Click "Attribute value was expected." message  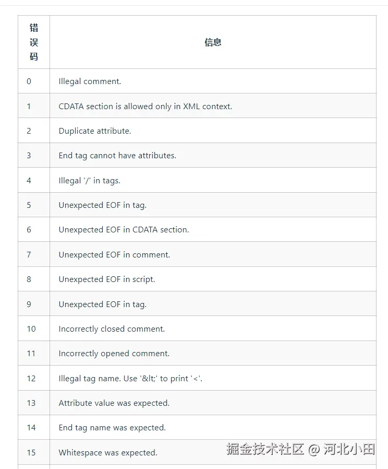click(114, 403)
